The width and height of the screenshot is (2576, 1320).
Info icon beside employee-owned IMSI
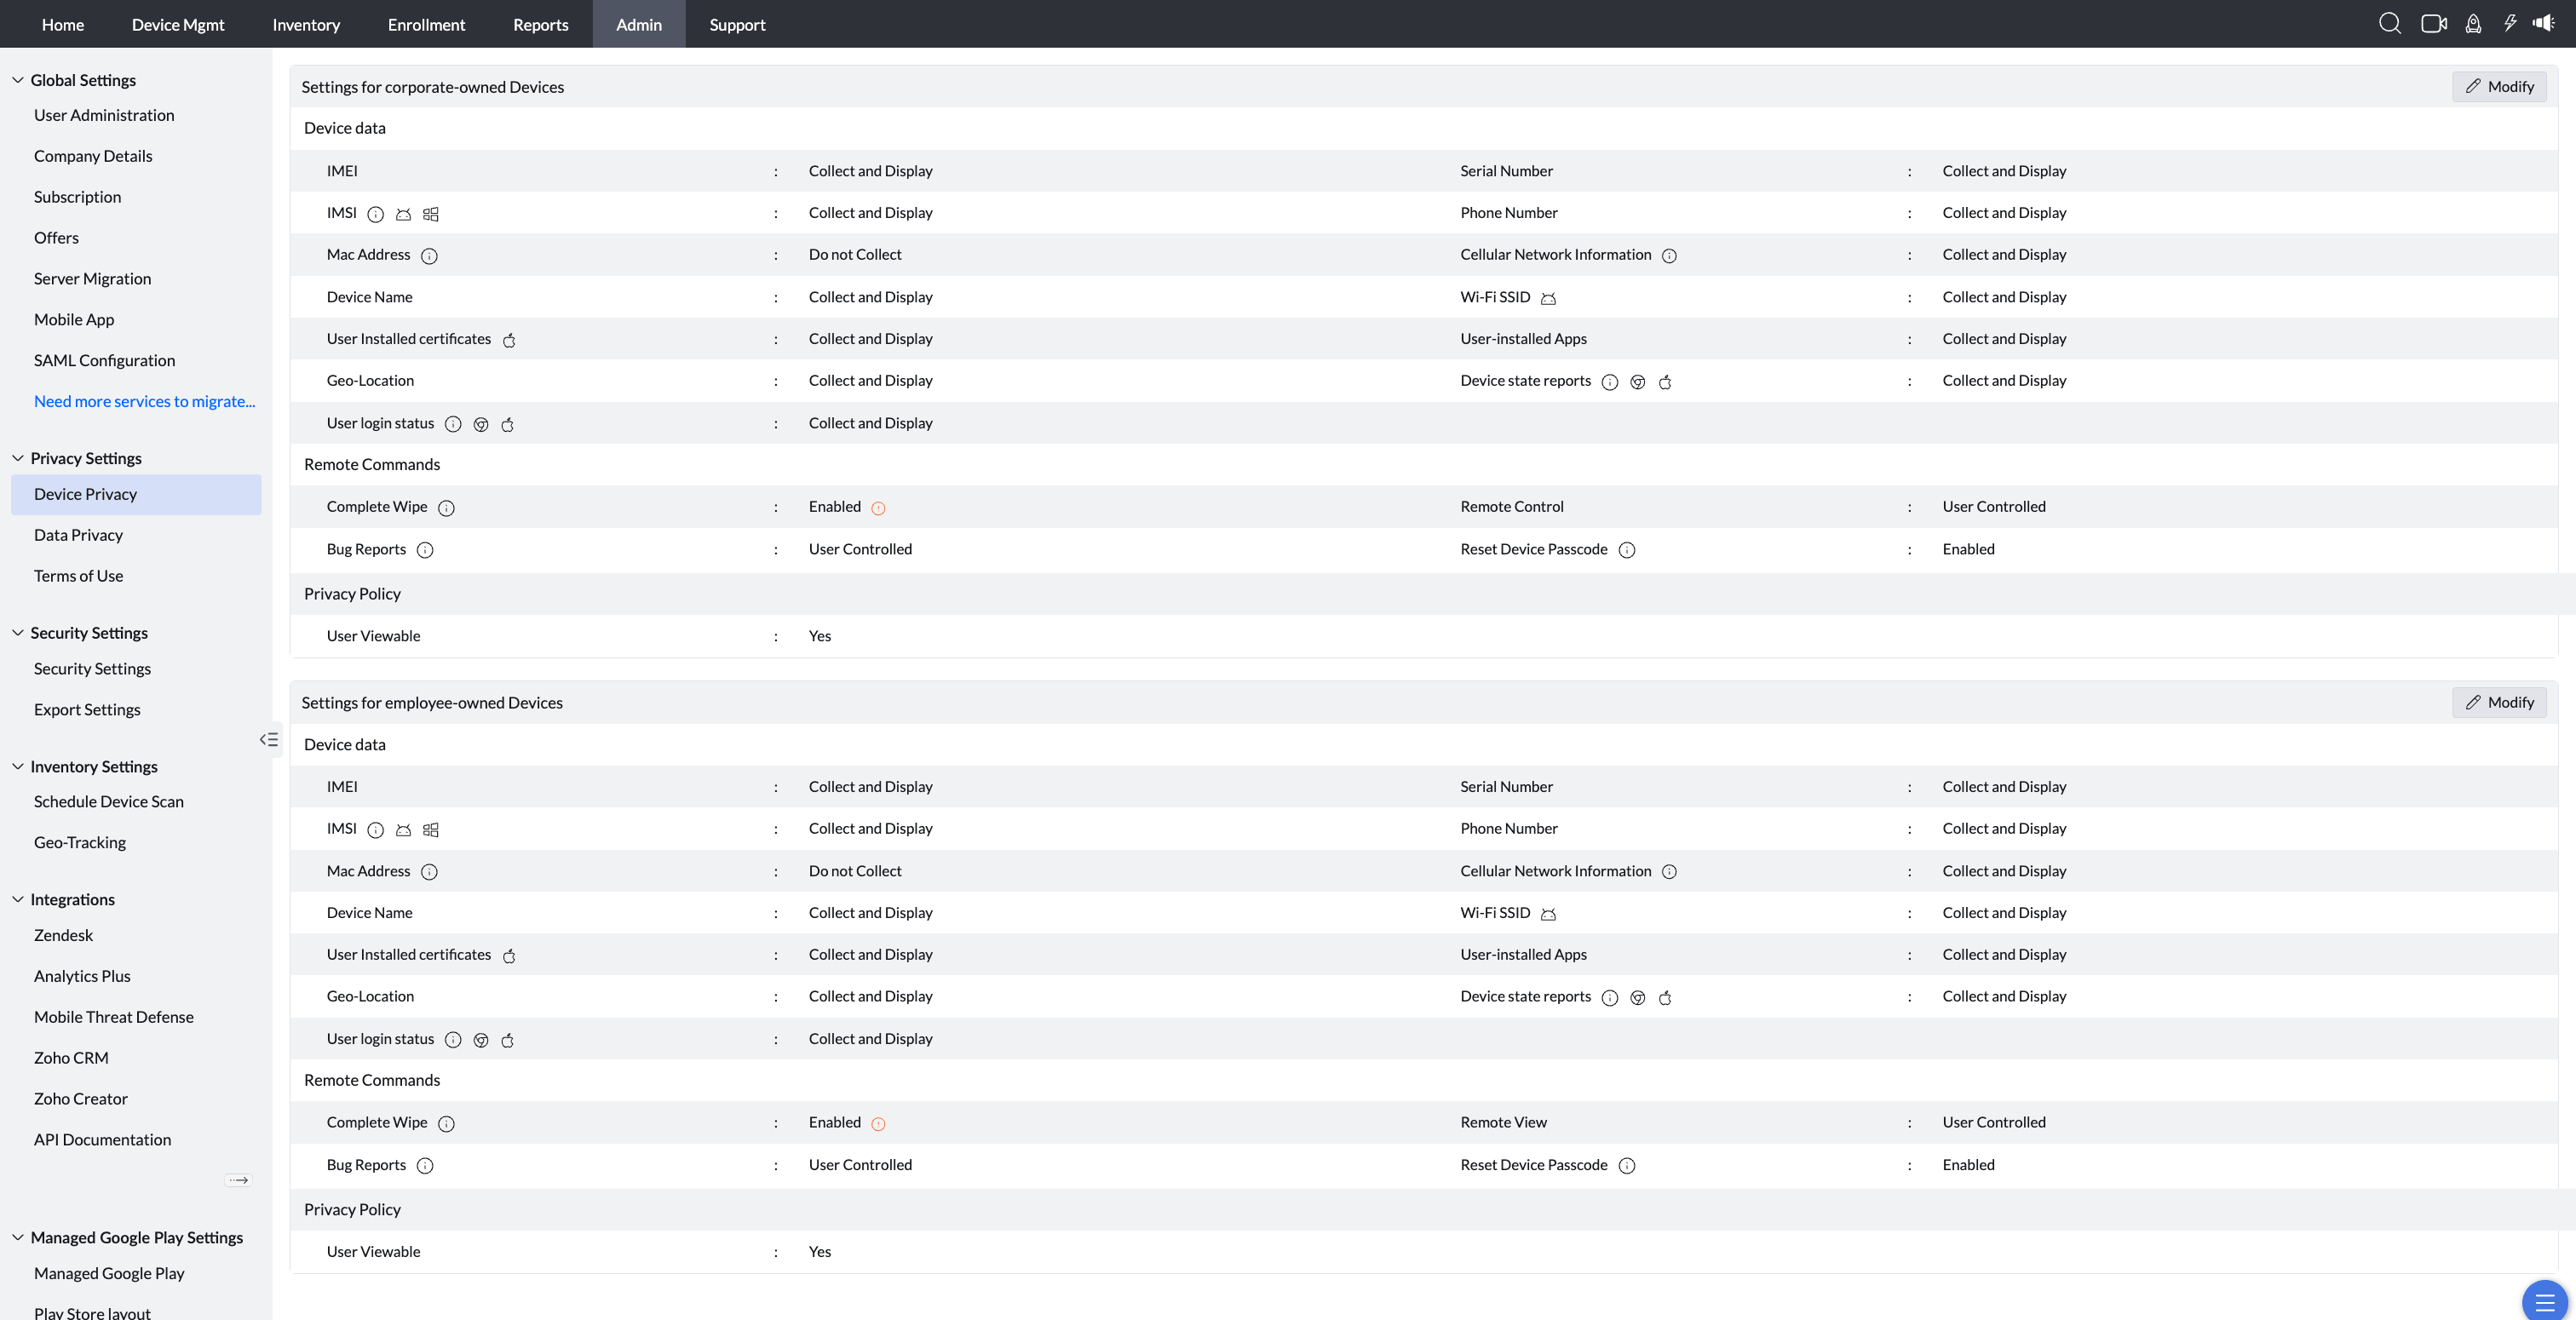tap(375, 830)
